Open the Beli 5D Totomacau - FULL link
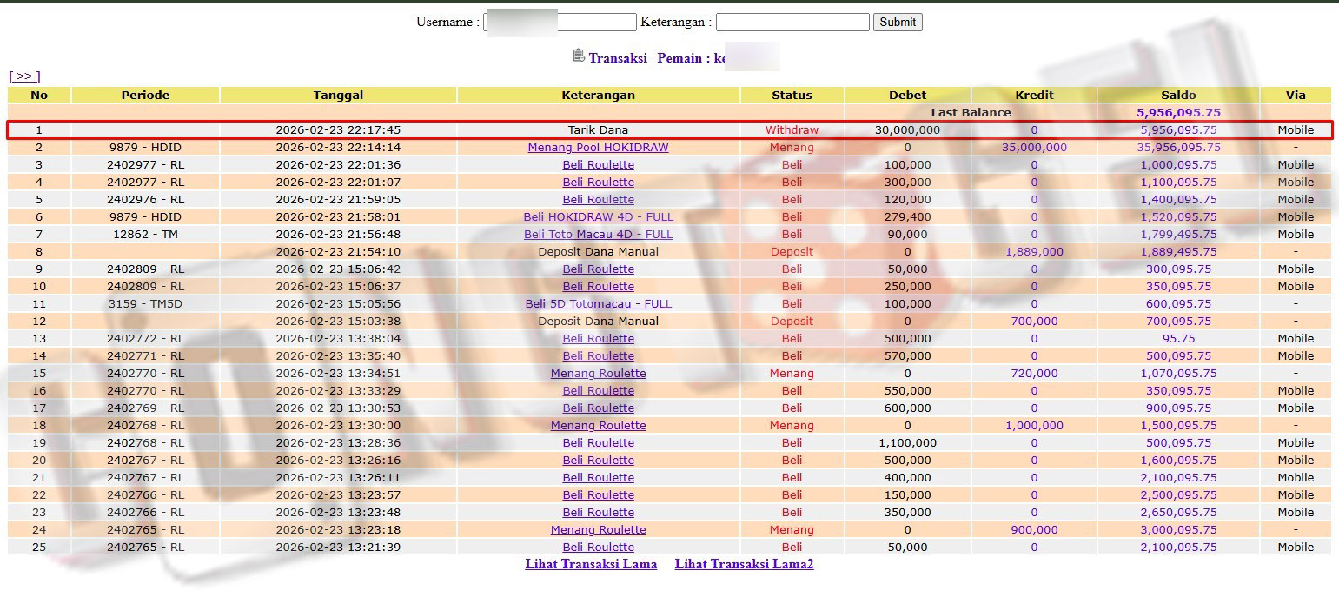 pos(598,304)
